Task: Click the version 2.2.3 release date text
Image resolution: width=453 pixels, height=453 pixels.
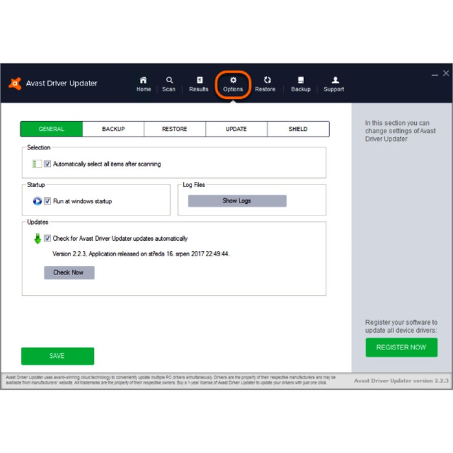Action: point(141,254)
